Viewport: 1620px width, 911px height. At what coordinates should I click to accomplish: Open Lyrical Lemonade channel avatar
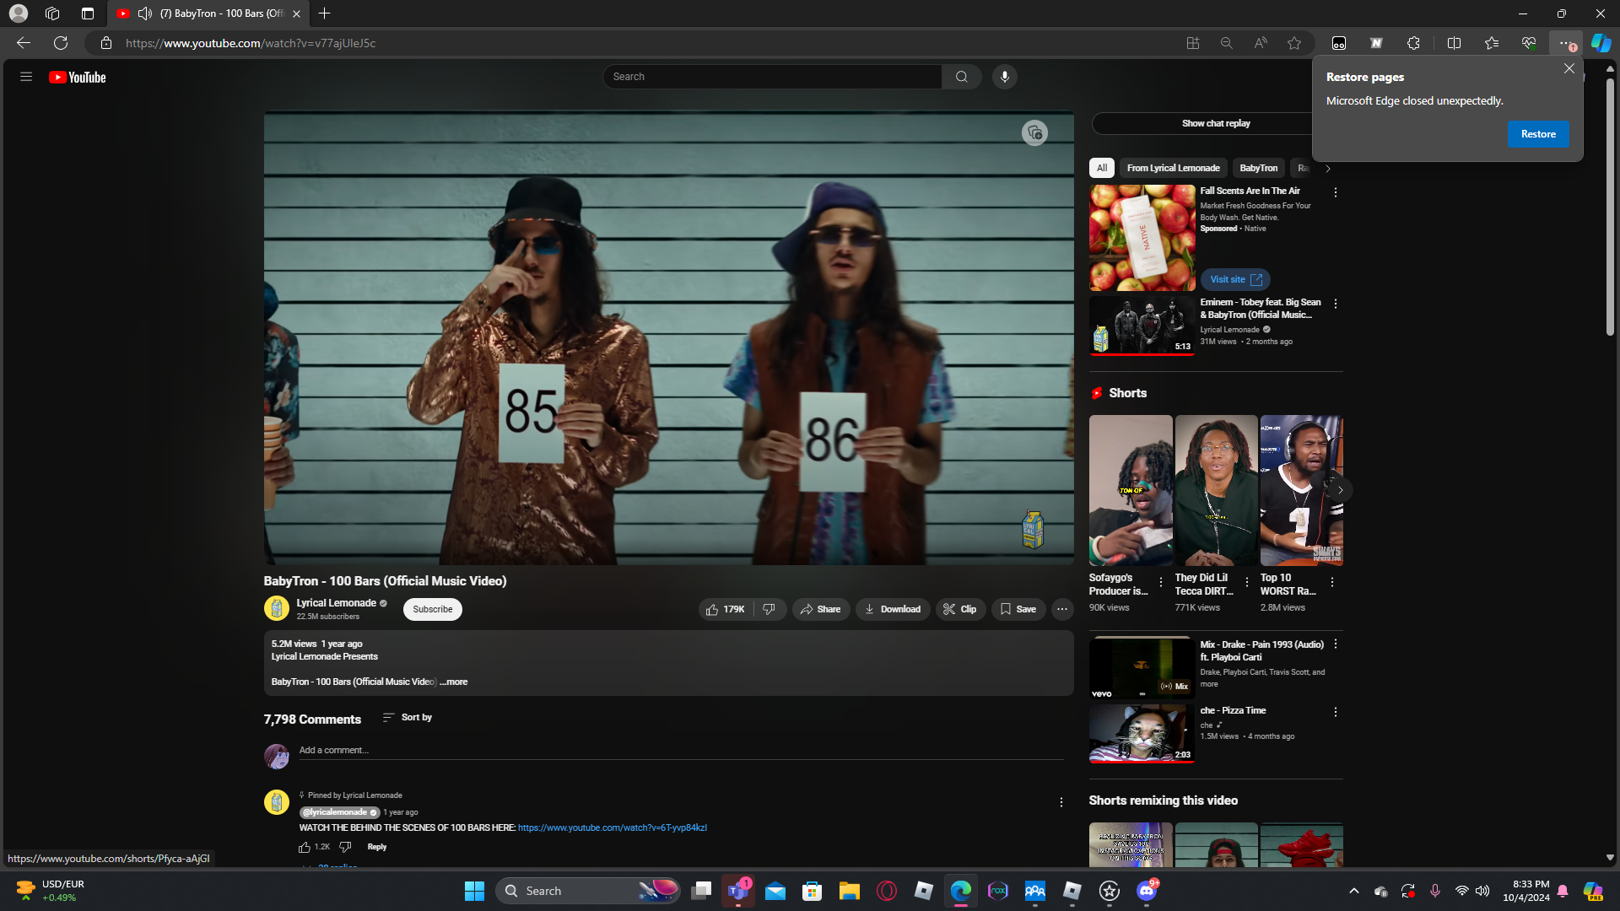tap(277, 608)
